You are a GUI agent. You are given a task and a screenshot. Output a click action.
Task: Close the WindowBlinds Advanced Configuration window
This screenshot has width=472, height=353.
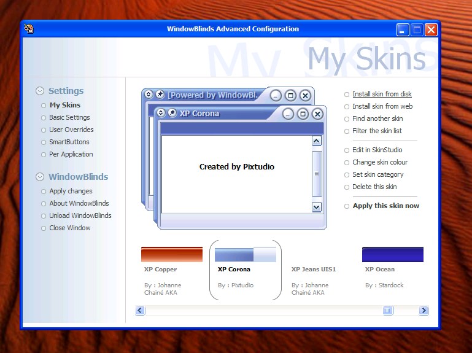point(431,30)
